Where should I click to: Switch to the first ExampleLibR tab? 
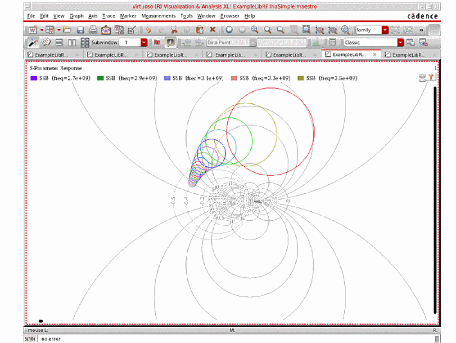pyautogui.click(x=52, y=54)
